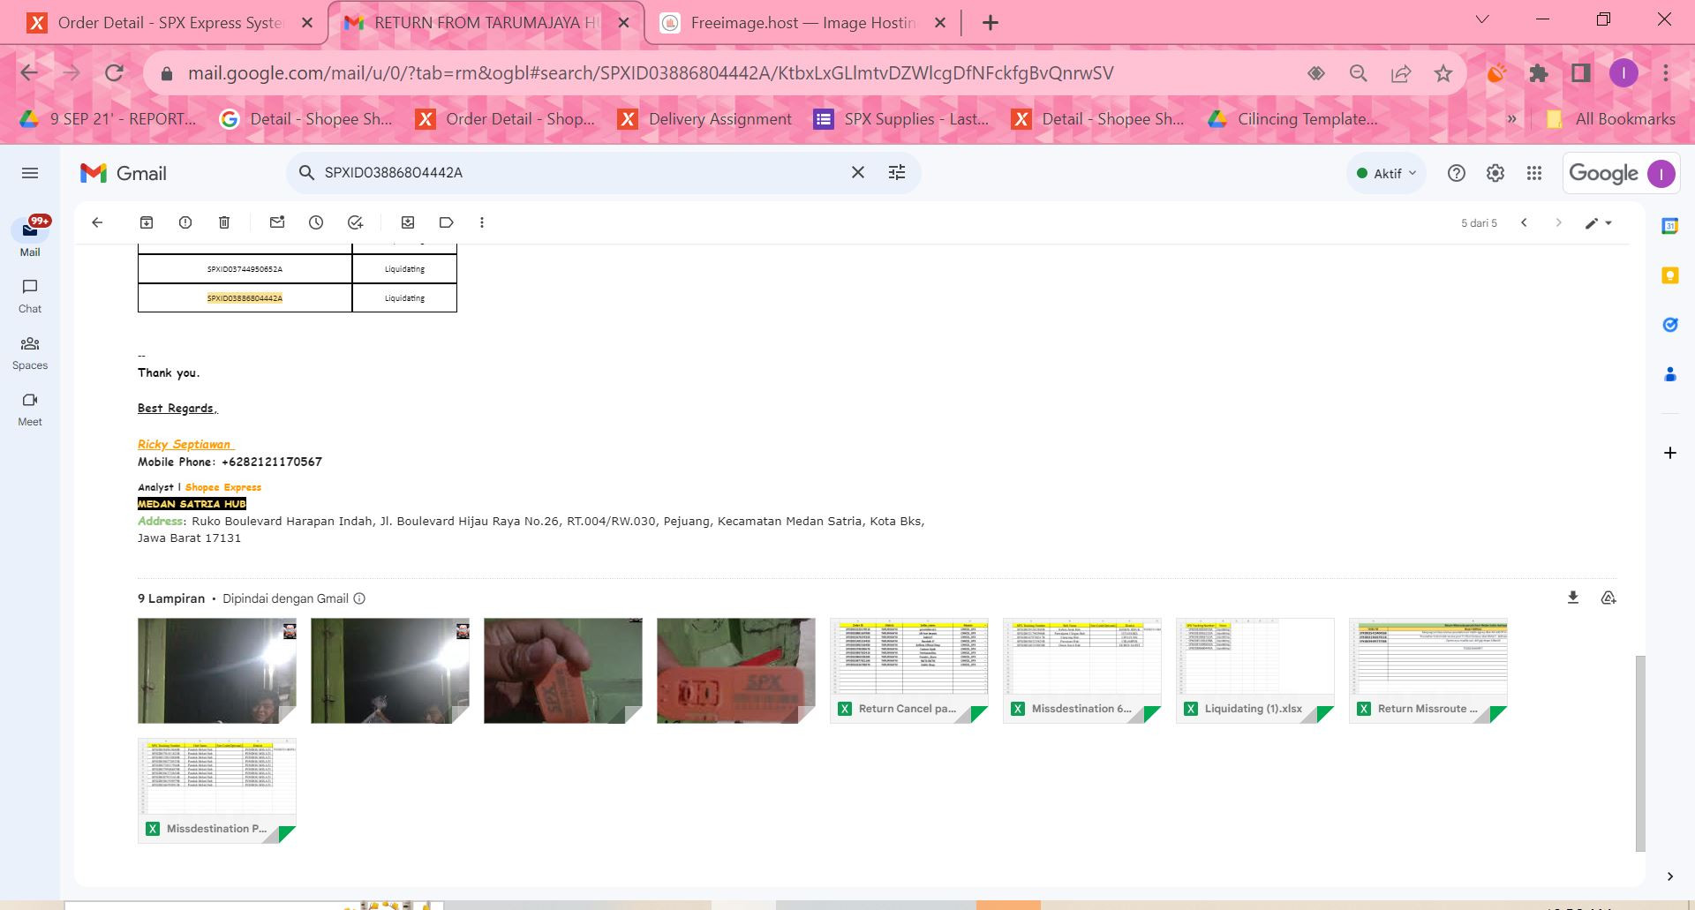Viewport: 1695px width, 910px height.
Task: Click the Gmail logo
Action: coord(124,173)
